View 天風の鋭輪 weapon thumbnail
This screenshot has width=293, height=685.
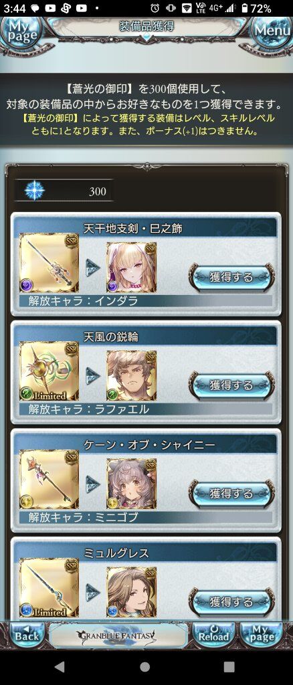point(50,371)
